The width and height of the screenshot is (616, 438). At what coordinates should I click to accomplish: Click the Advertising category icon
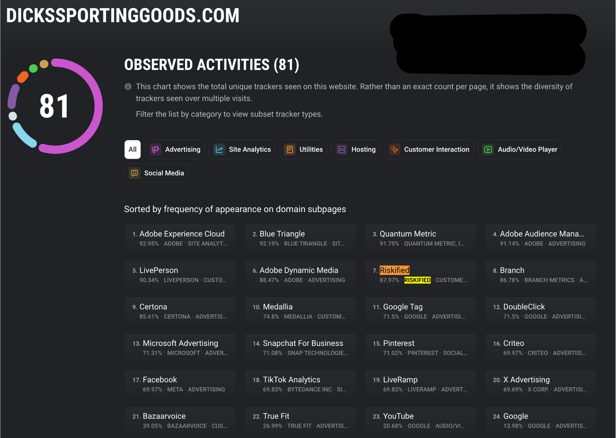click(155, 150)
